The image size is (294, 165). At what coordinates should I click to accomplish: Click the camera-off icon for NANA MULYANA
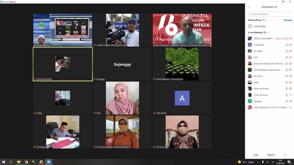[x=290, y=89]
